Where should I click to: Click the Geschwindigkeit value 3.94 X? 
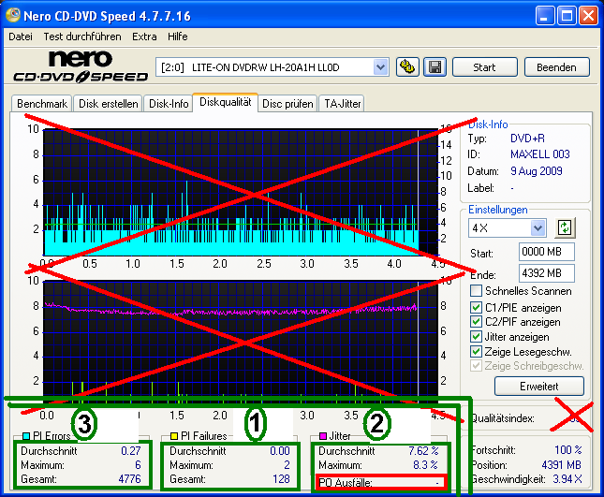point(567,479)
